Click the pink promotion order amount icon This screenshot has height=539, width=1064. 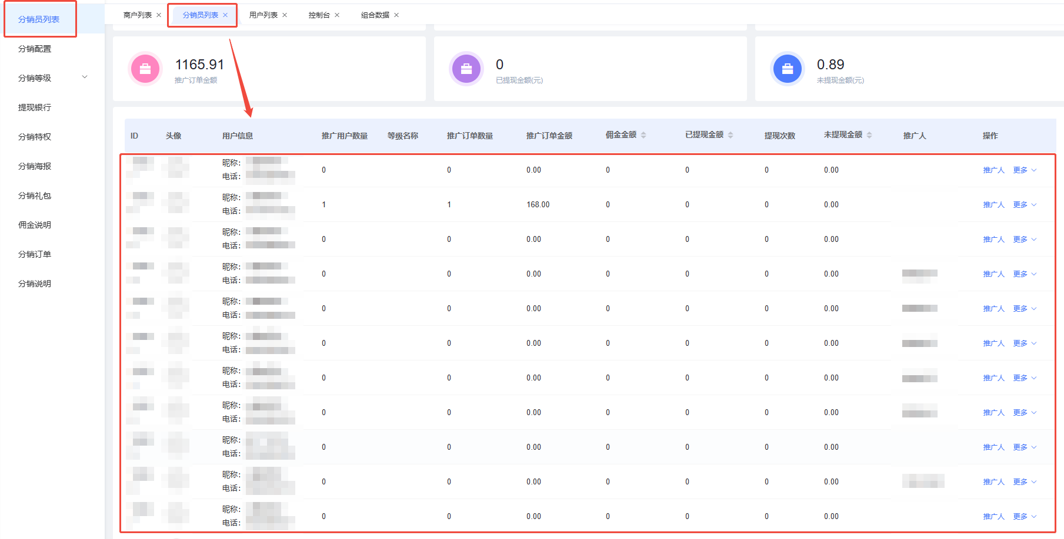pyautogui.click(x=145, y=69)
